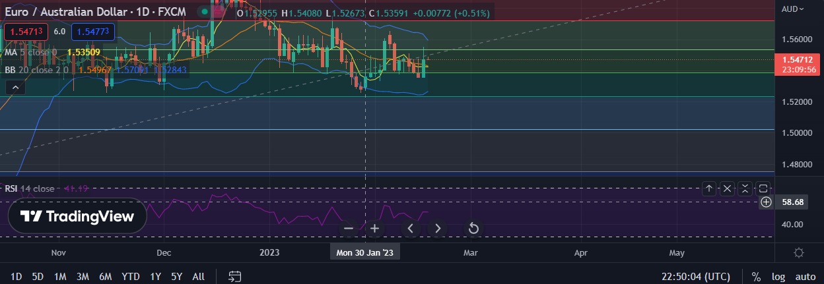This screenshot has width=824, height=284.
Task: Collapse the indicator legend with chevron
Action: tap(15, 87)
